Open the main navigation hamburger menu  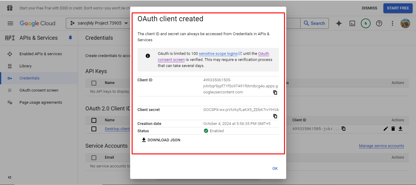click(10, 23)
